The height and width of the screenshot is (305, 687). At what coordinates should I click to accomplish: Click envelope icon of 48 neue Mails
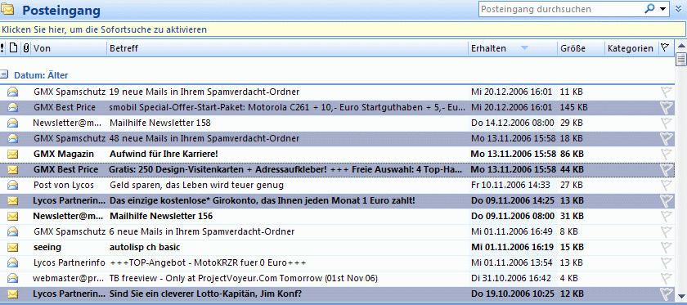coord(13,138)
